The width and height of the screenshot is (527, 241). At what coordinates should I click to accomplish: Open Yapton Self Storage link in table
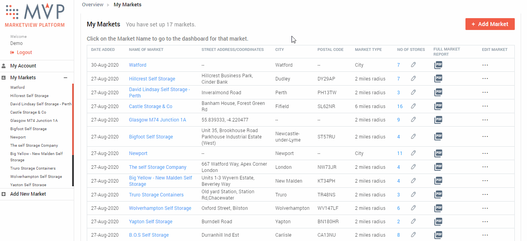click(x=151, y=222)
